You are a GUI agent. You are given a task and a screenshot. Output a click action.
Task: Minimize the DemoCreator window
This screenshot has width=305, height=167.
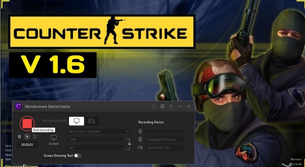pyautogui.click(x=180, y=106)
